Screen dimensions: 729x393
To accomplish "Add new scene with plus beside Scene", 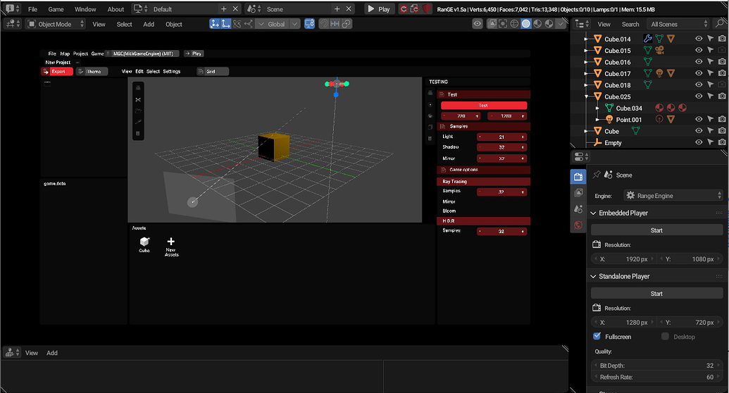I will click(337, 9).
